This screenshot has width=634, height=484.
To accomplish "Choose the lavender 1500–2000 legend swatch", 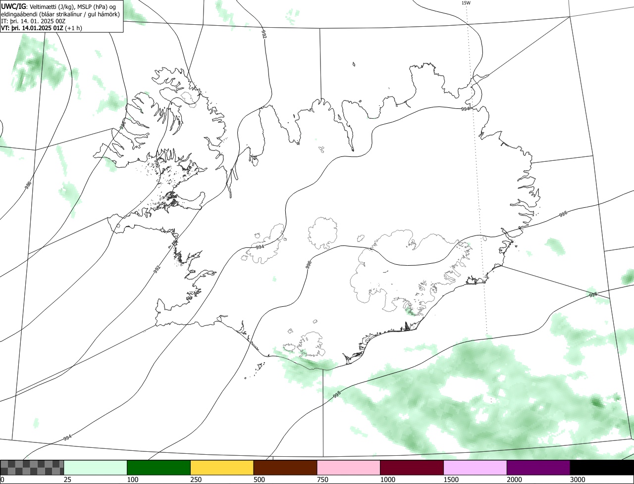I will [x=475, y=468].
